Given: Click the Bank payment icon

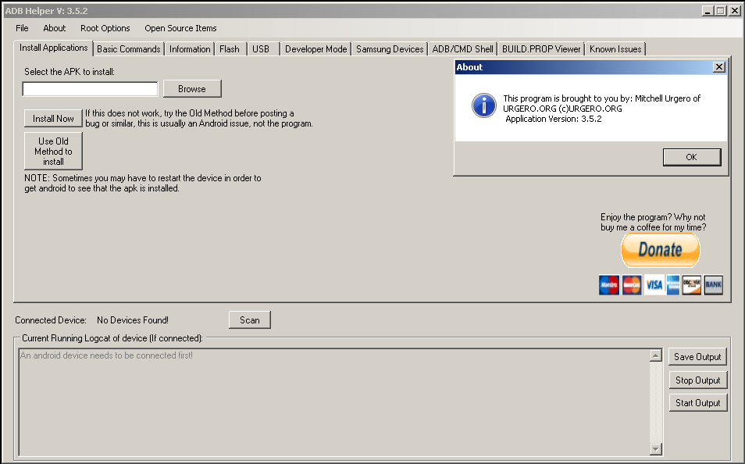Looking at the screenshot, I should (x=713, y=285).
